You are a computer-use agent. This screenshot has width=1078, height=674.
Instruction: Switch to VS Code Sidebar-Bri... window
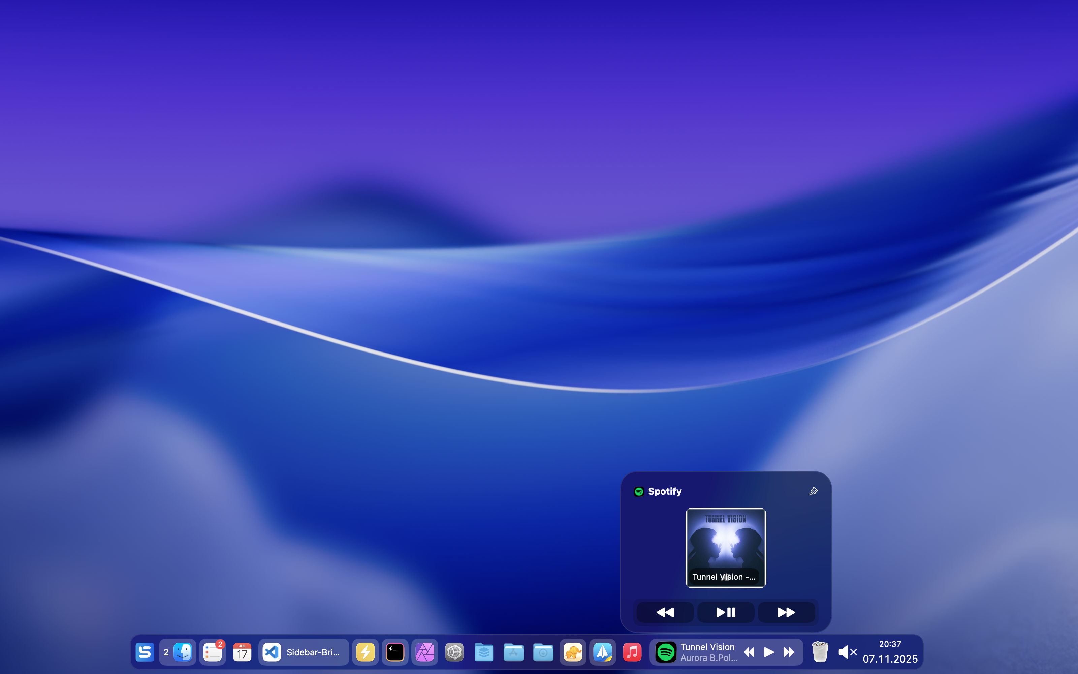(x=303, y=653)
